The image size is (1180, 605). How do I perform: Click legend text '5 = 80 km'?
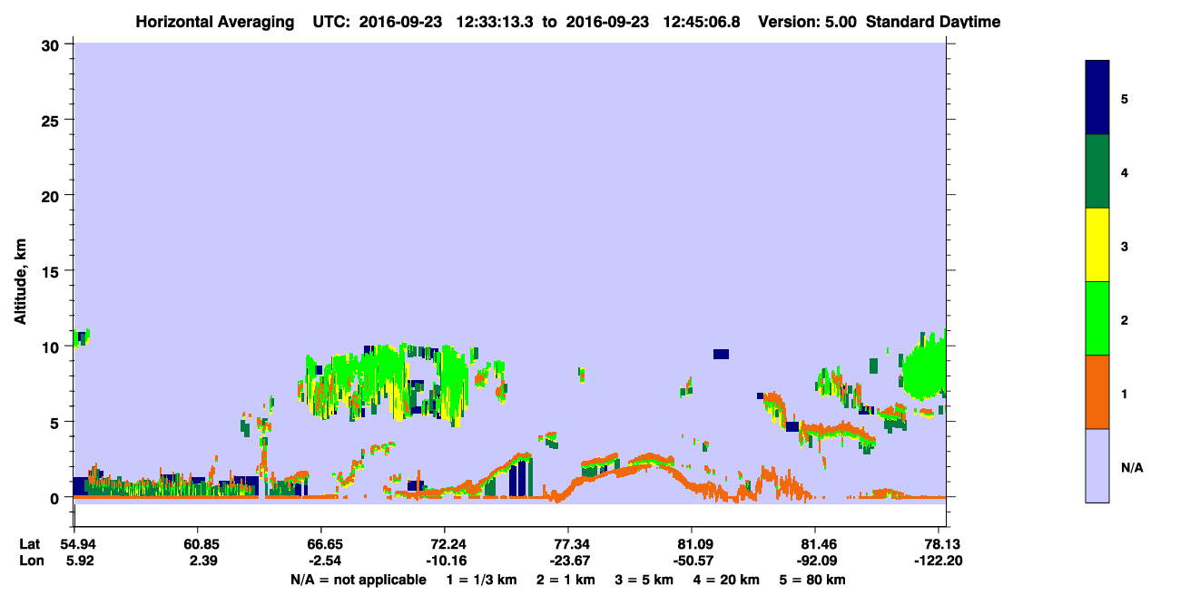coord(814,580)
